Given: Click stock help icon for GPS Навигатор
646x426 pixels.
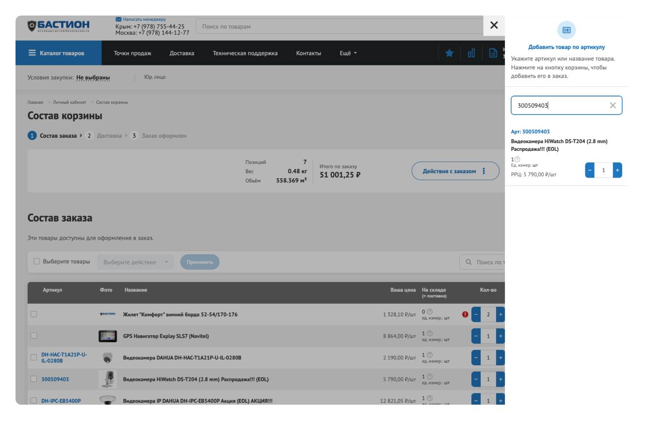Looking at the screenshot, I should click(430, 333).
